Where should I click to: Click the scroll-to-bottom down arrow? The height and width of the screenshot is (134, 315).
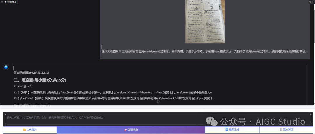(158, 101)
